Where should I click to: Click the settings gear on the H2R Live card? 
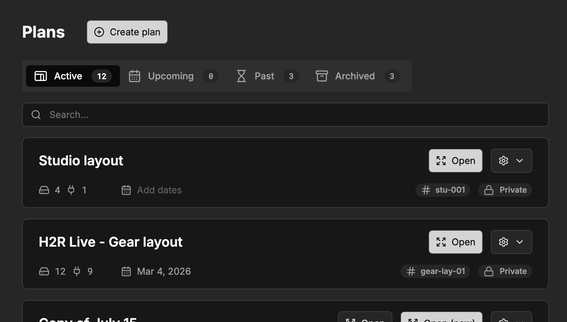click(x=503, y=242)
